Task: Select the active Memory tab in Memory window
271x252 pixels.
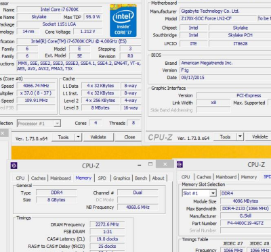Action: coord(83,178)
